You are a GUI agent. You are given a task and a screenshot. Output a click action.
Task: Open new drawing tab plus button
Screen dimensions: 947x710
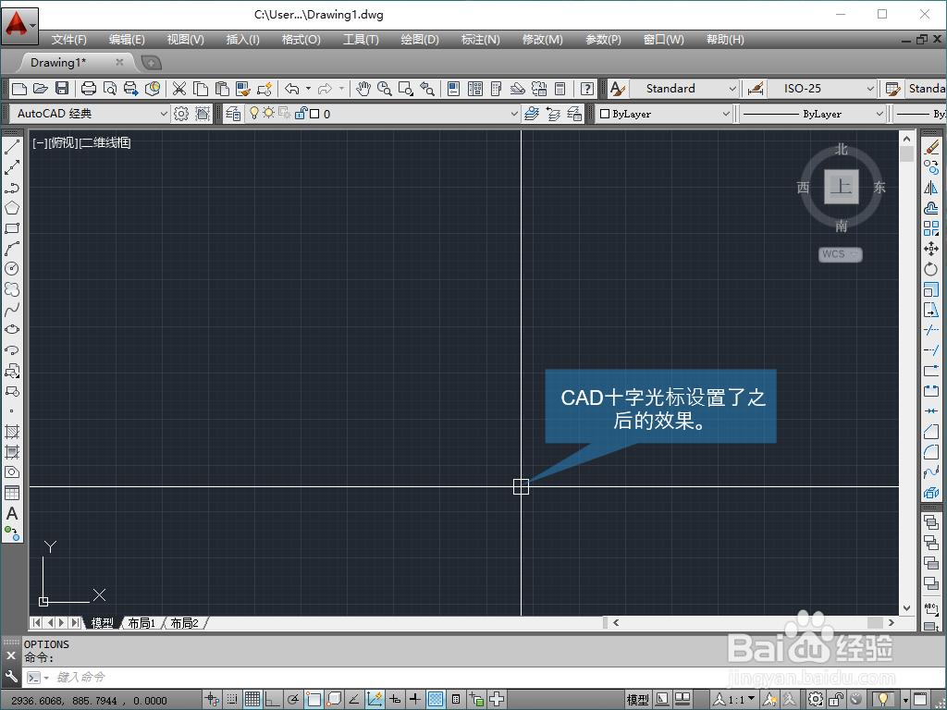(x=151, y=63)
